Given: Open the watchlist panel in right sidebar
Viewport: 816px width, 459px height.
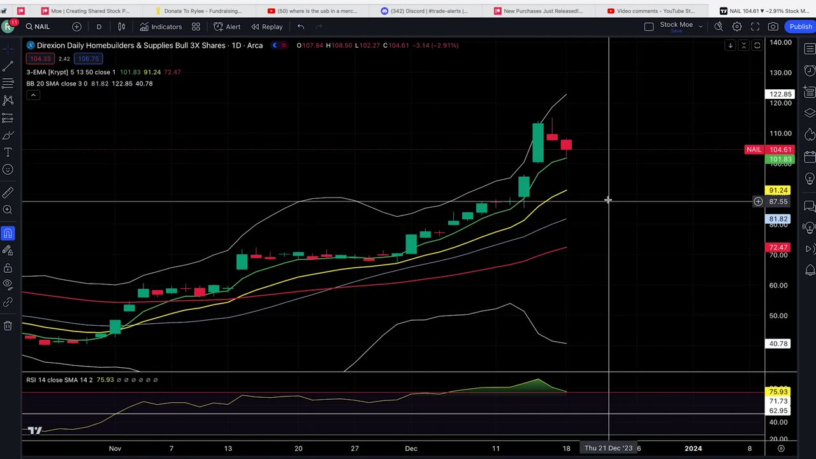Looking at the screenshot, I should pos(810,49).
